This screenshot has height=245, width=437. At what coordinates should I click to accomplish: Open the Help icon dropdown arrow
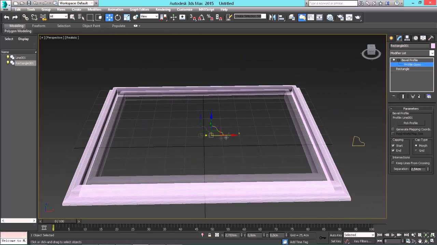click(402, 3)
